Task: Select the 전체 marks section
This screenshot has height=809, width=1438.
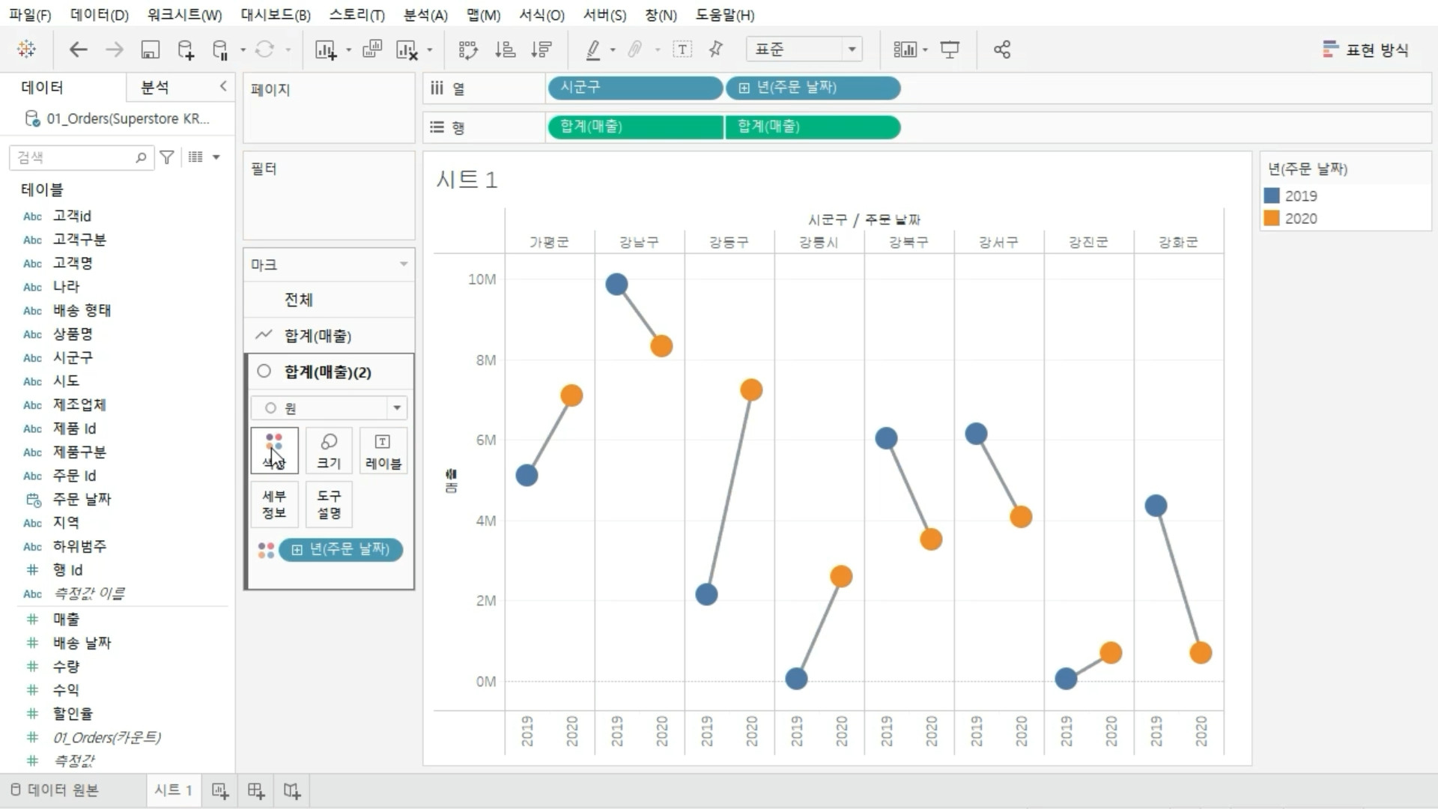Action: (x=299, y=300)
